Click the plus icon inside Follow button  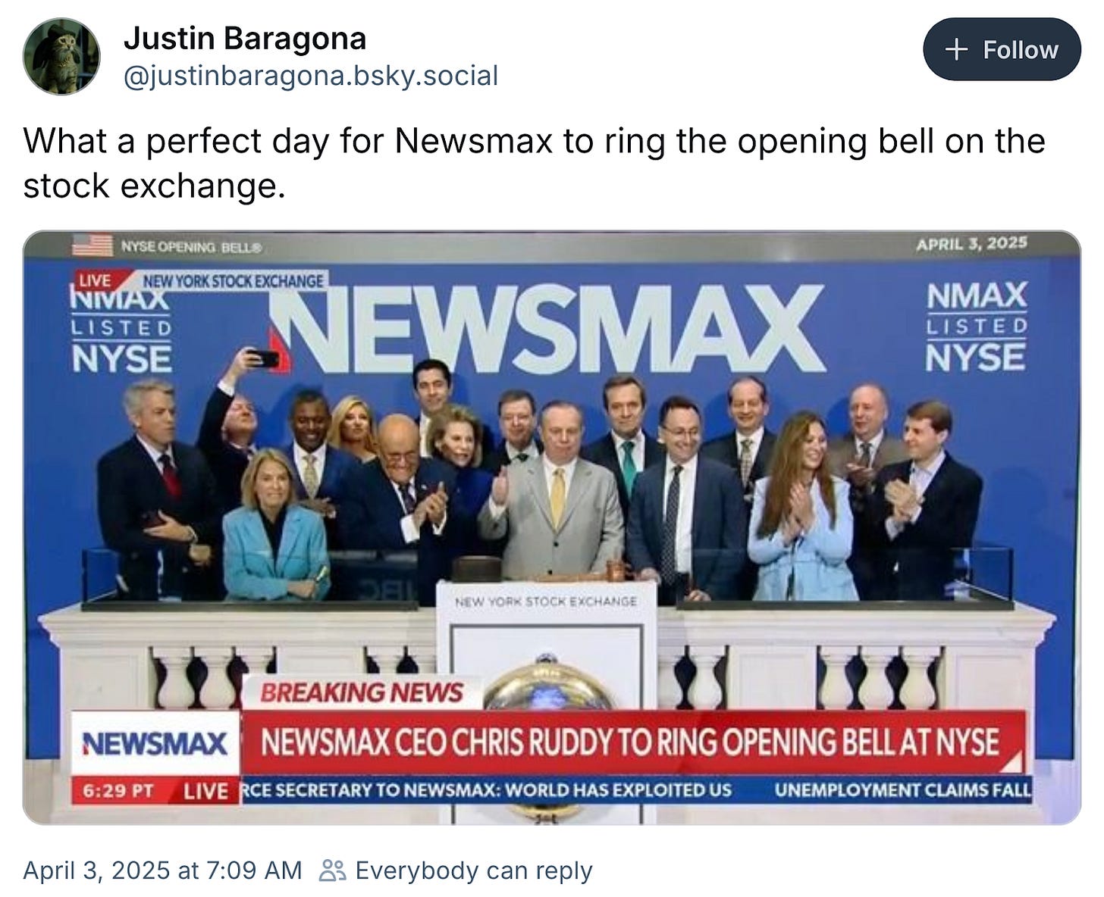(957, 50)
